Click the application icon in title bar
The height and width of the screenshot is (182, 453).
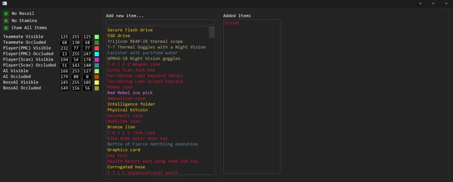click(5, 4)
